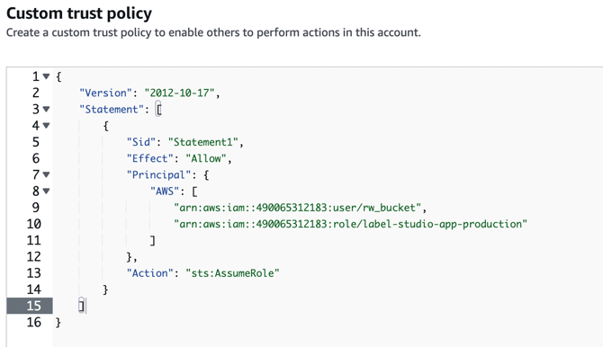Screen dimensions: 603x347
Task: Place cursor at closing bracket on line 15
Action: click(x=82, y=306)
